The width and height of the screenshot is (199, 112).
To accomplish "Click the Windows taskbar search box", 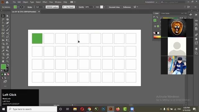I will [32, 109].
